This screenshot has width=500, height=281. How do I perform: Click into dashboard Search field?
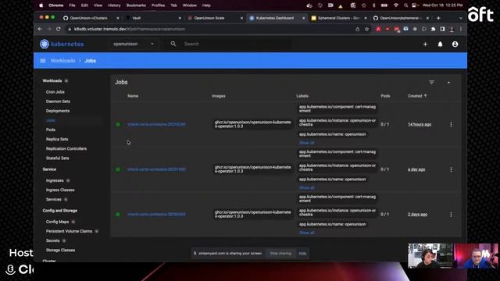coord(236,44)
